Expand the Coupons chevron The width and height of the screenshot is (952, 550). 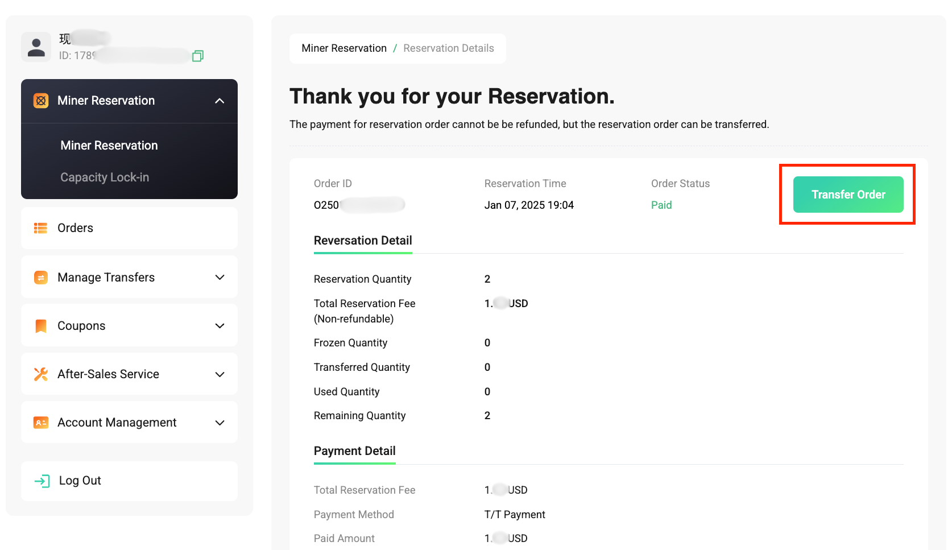pyautogui.click(x=220, y=326)
